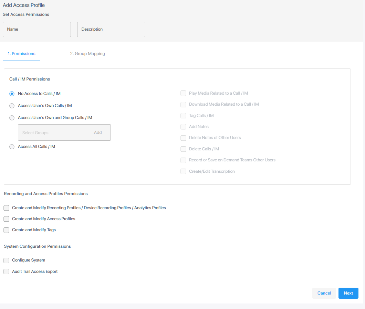The height and width of the screenshot is (309, 365).
Task: Check Create/Edit Transcription option
Action: coord(184,171)
